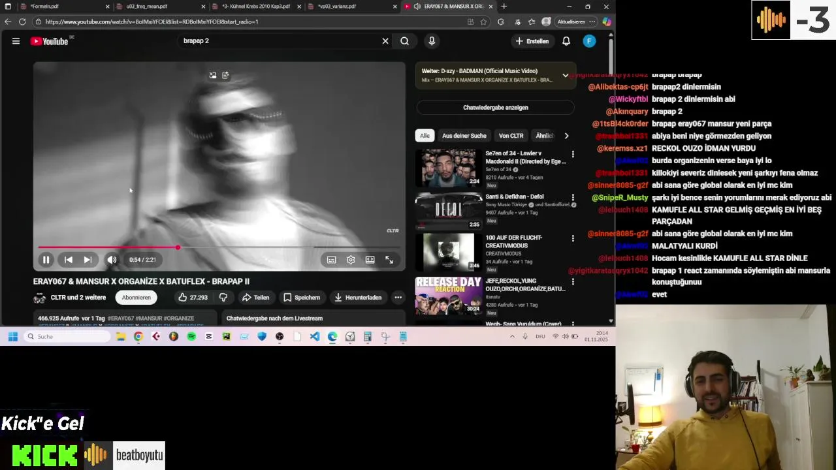
Task: Skip to the next video in player
Action: 88,260
